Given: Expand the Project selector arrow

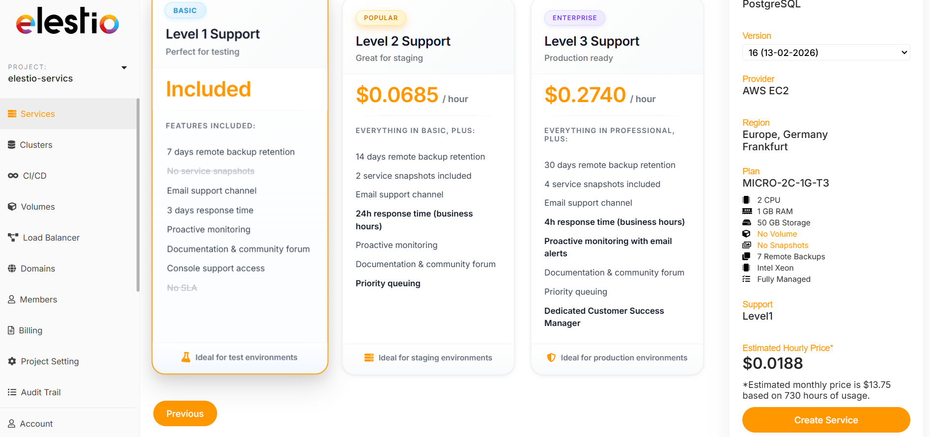Looking at the screenshot, I should coord(124,68).
